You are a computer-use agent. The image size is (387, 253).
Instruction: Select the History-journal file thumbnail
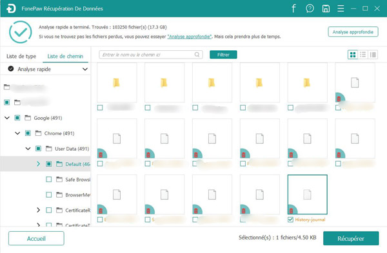[x=308, y=194]
